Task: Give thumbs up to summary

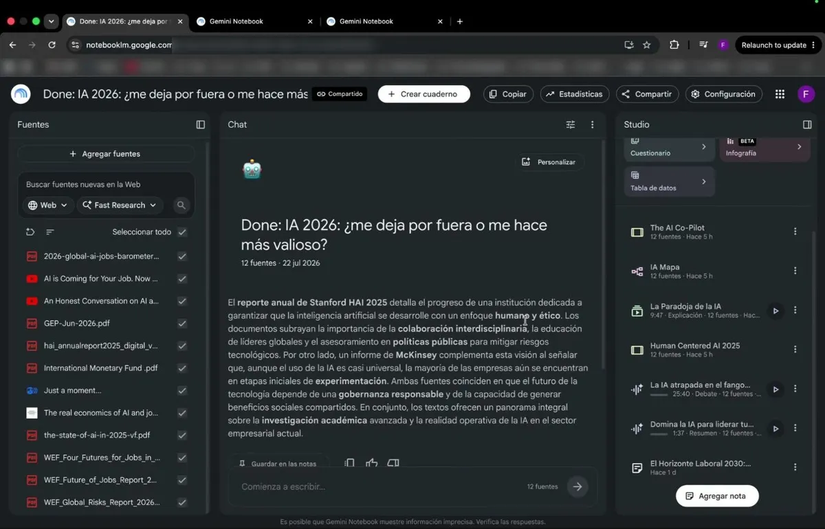Action: click(x=372, y=463)
